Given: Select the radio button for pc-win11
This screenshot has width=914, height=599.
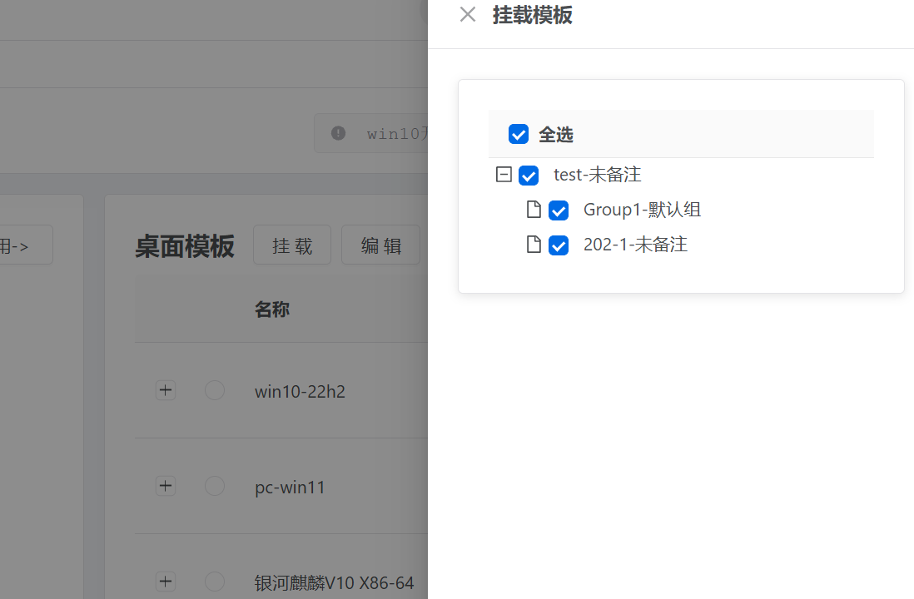Looking at the screenshot, I should pyautogui.click(x=215, y=486).
